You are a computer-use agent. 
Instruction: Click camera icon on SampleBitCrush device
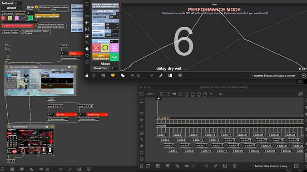(47, 127)
